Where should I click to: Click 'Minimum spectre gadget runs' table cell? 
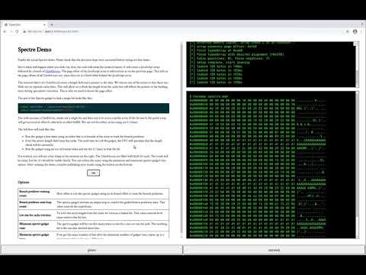click(x=36, y=226)
